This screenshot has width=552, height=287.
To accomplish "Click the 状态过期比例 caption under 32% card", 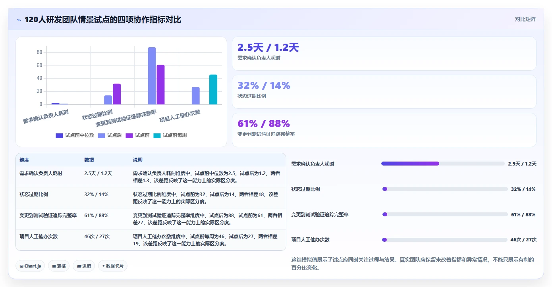I will [x=252, y=96].
